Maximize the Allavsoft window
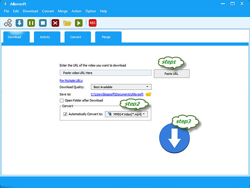The width and height of the screenshot is (250, 188). coord(232,4)
